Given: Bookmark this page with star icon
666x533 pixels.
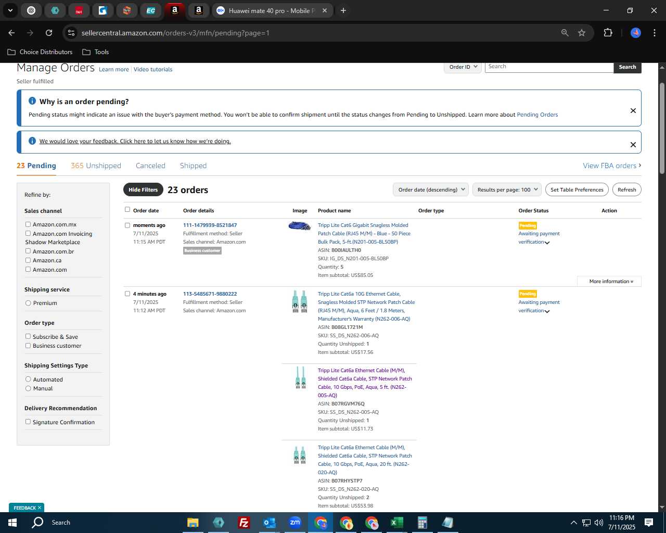Looking at the screenshot, I should [x=582, y=33].
